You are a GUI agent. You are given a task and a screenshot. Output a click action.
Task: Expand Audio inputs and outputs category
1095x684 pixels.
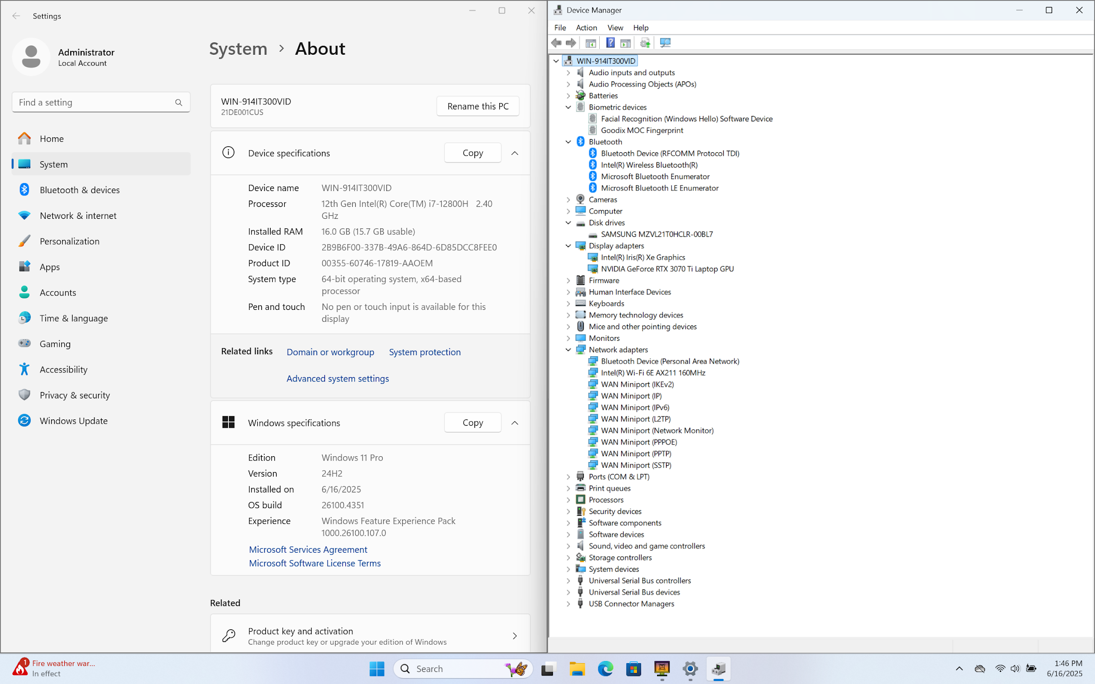coord(568,73)
